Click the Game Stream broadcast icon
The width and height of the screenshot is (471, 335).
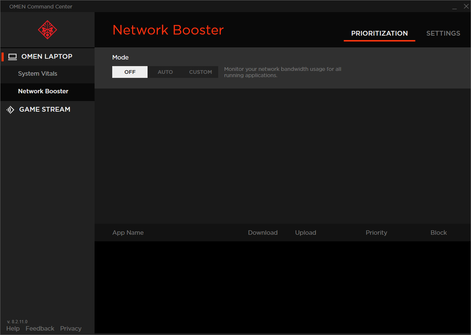tap(10, 109)
